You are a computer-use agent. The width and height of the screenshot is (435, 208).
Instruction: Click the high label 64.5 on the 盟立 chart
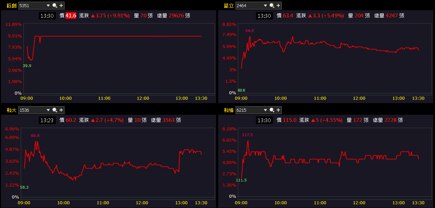pos(250,31)
